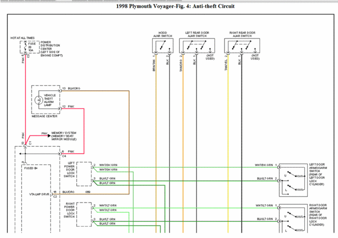Click the left power door lock switch box
The image size is (338, 238).
pos(84,174)
